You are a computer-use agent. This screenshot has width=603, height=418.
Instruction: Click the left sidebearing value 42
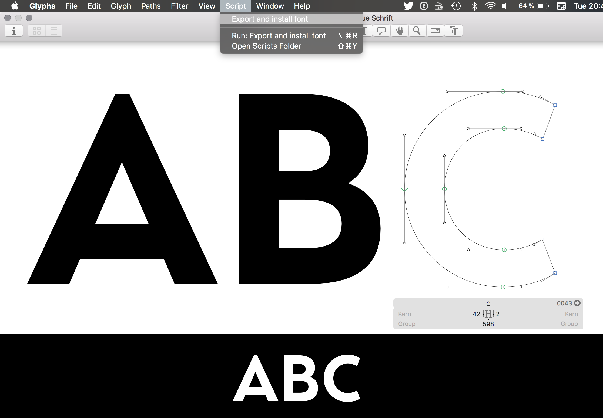tap(476, 314)
